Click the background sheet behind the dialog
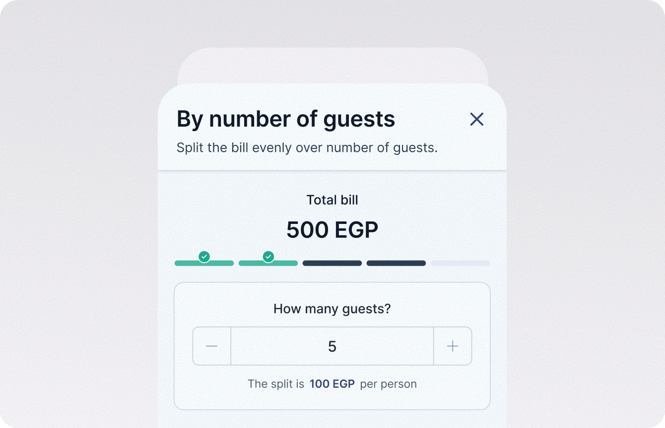Image resolution: width=665 pixels, height=428 pixels. pos(332,66)
